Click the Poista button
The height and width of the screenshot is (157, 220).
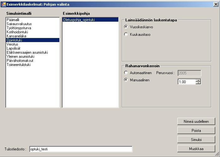coord(196,131)
